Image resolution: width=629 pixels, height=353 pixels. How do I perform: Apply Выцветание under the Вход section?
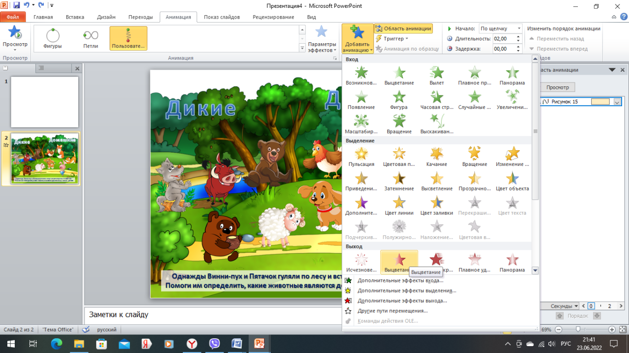coord(399,75)
